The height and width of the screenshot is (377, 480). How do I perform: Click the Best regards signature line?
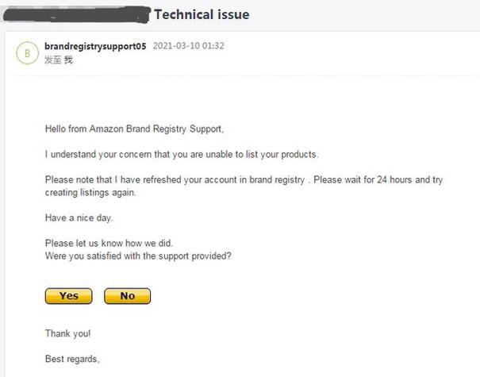[x=72, y=359]
